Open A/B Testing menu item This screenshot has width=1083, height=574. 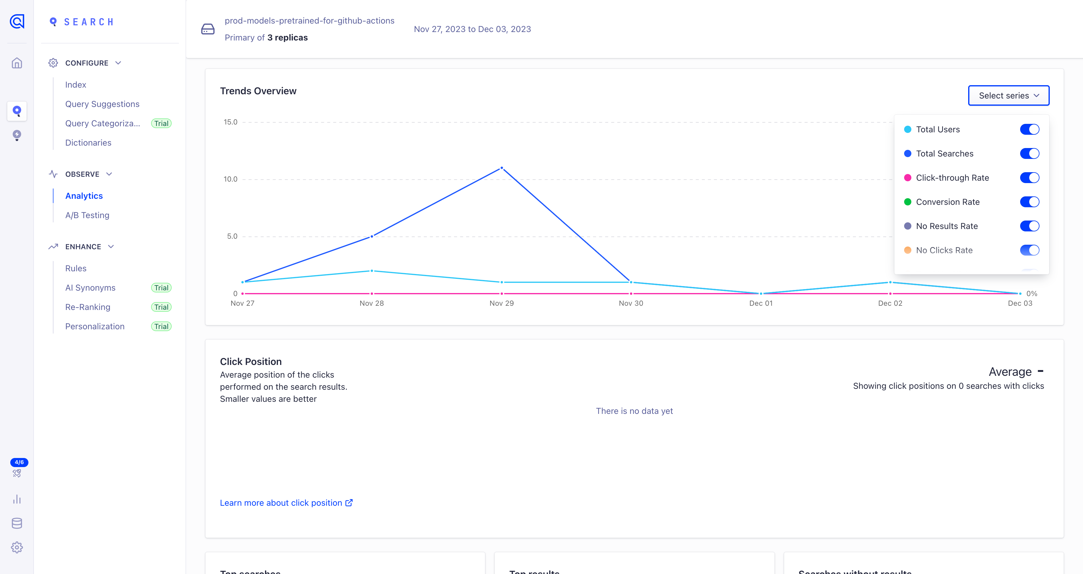[87, 215]
